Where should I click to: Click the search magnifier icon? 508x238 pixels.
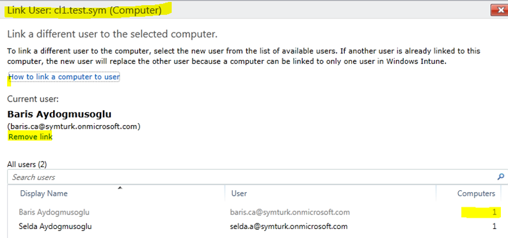pyautogui.click(x=500, y=177)
